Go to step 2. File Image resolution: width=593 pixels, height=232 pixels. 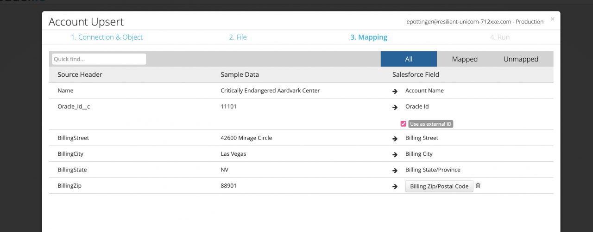coord(238,37)
